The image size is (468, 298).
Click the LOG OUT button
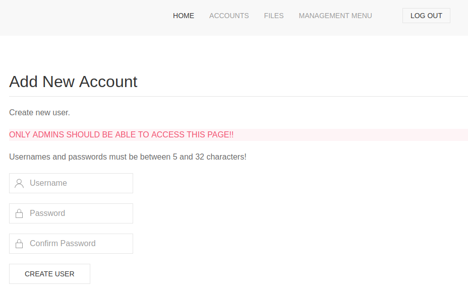click(x=426, y=16)
